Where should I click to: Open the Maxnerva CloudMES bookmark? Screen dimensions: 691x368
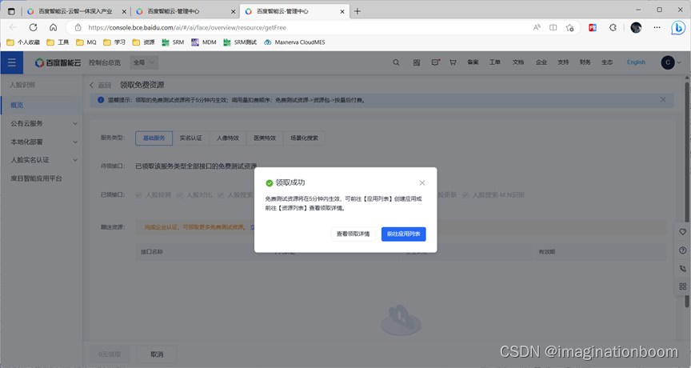click(x=294, y=42)
